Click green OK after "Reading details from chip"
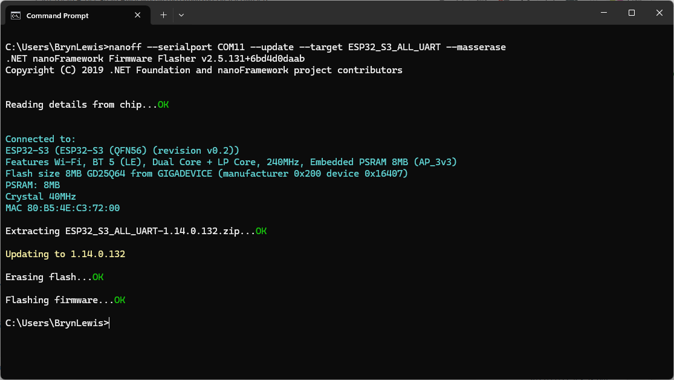This screenshot has width=674, height=380. click(163, 105)
